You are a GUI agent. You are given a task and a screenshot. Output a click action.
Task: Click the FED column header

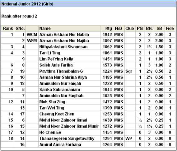pos(119,28)
